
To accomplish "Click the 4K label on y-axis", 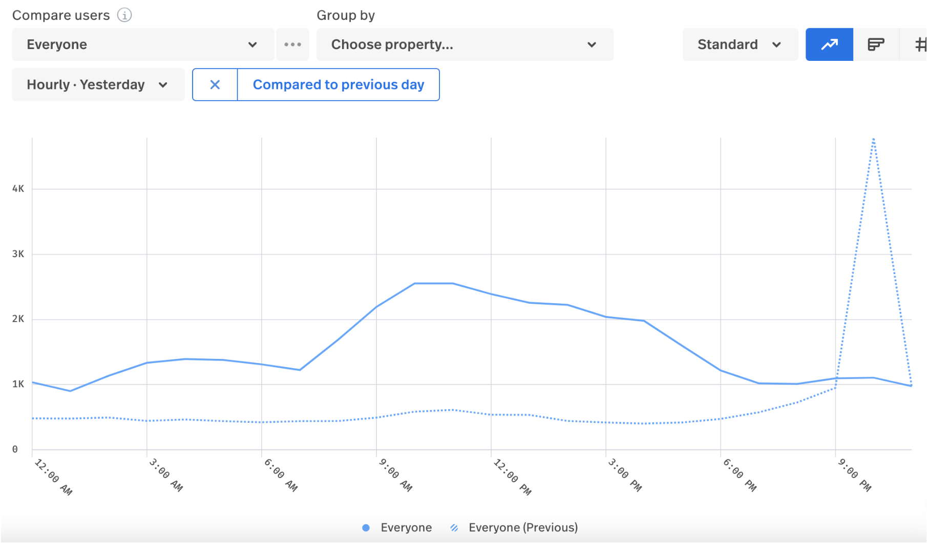I will pyautogui.click(x=18, y=189).
